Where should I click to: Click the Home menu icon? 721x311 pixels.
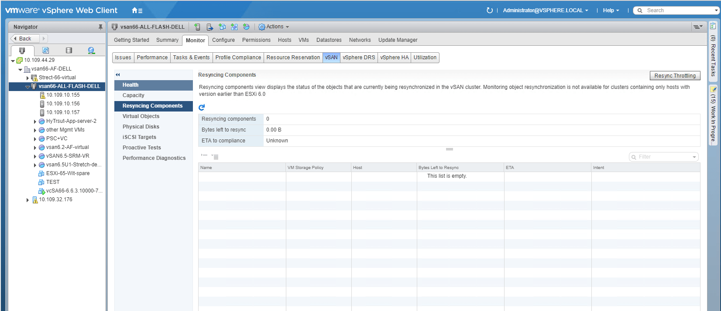tap(137, 10)
